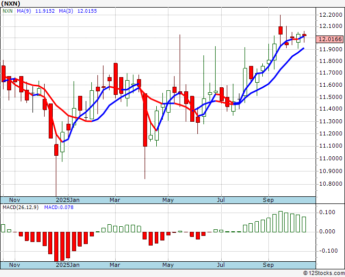Click the current price tag 12.0166

click(x=330, y=39)
